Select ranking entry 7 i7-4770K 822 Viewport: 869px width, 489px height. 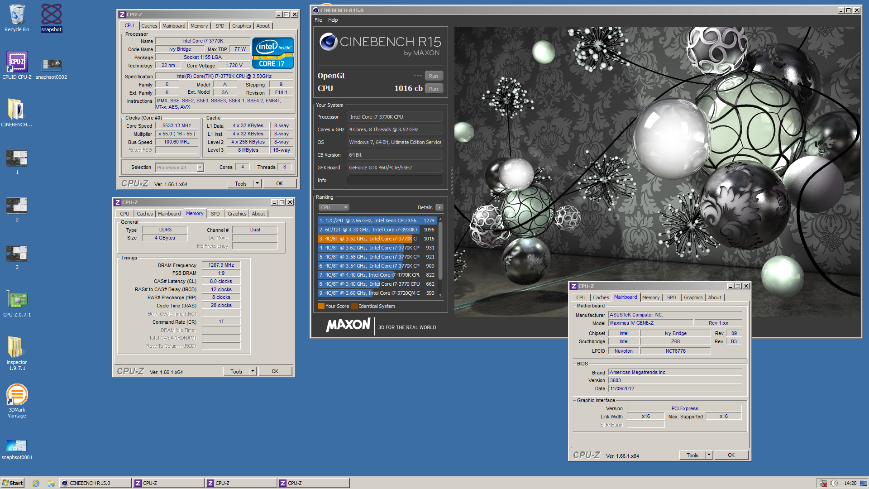click(377, 275)
